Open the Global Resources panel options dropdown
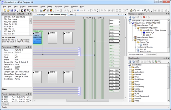Image resolution: width=171 pixels, height=110 pixels. (26, 14)
